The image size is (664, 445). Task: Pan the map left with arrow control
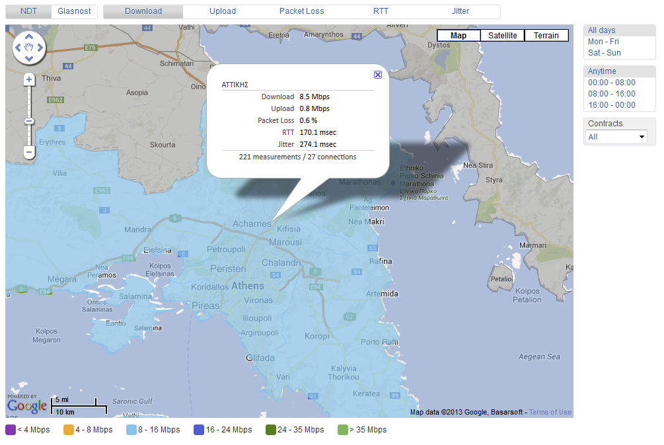click(18, 48)
